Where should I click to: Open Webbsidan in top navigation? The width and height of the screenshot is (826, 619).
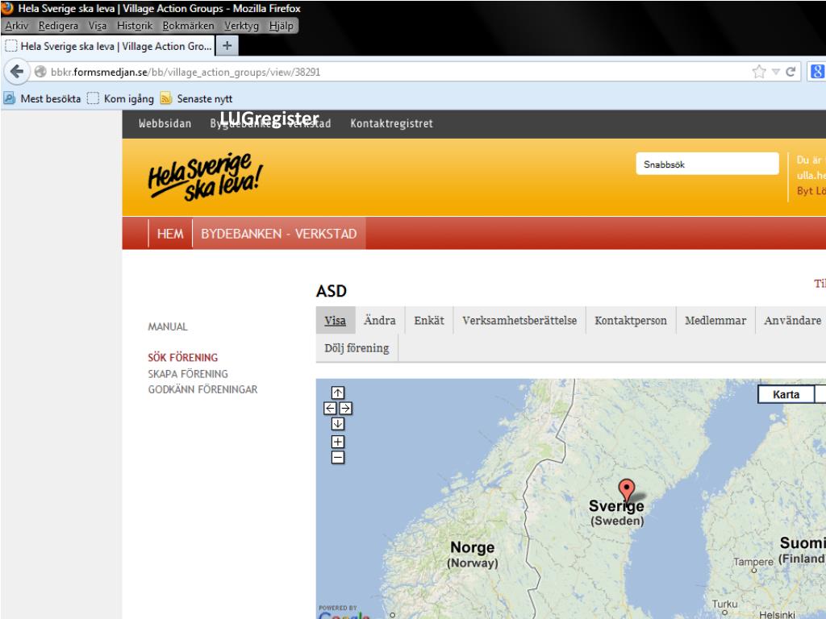tap(165, 123)
